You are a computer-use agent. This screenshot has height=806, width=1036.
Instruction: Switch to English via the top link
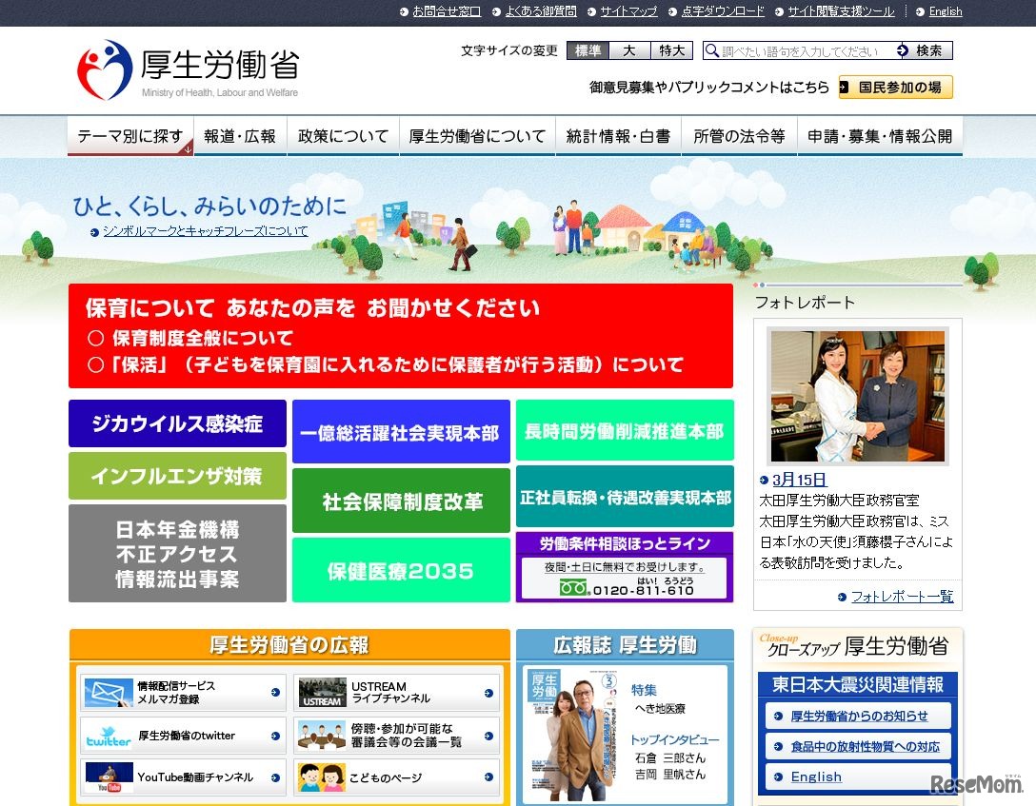click(945, 10)
